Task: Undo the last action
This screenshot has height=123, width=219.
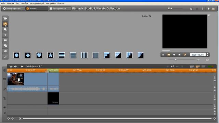Action: click(191, 9)
